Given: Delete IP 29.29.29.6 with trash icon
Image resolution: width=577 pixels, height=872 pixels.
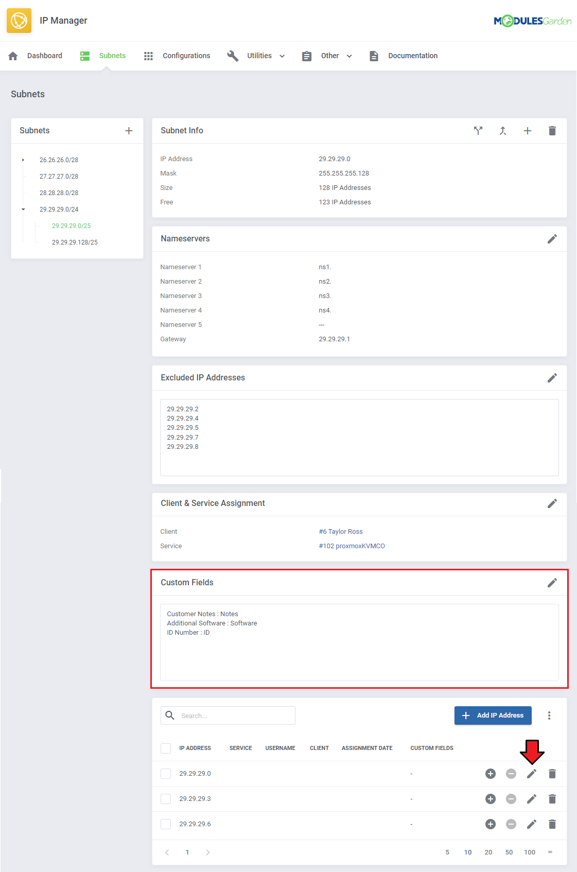Looking at the screenshot, I should pyautogui.click(x=552, y=824).
